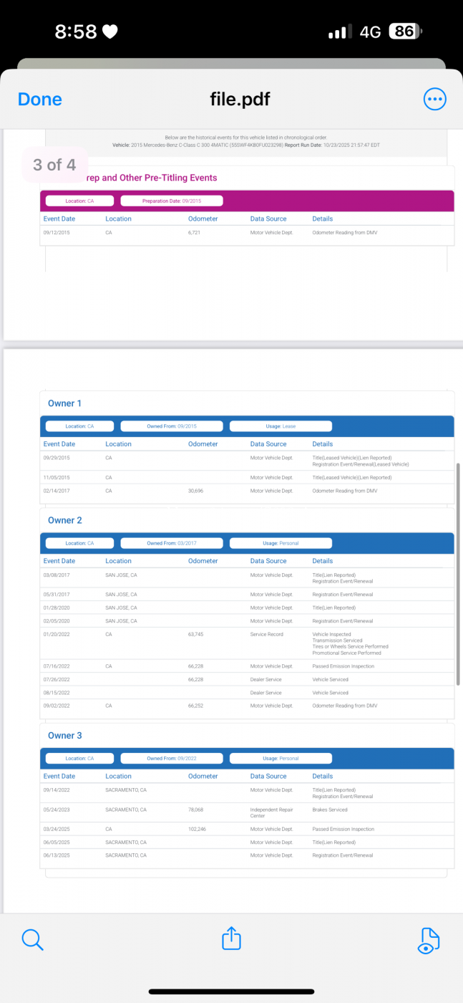Open search with the magnifying glass icon

pos(32,939)
